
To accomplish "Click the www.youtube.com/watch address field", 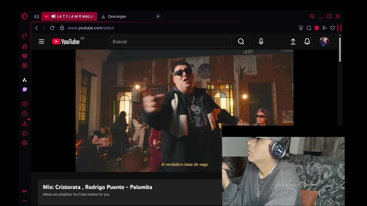I will (91, 28).
